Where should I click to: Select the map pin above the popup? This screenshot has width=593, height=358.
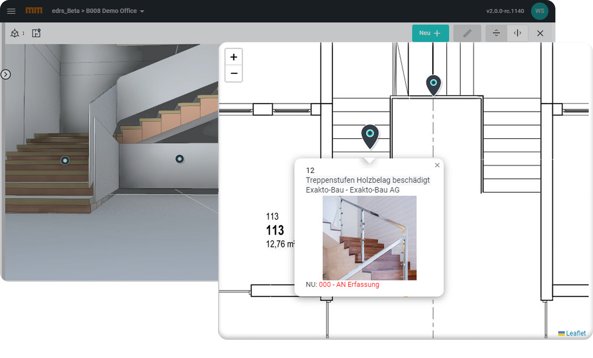[370, 135]
